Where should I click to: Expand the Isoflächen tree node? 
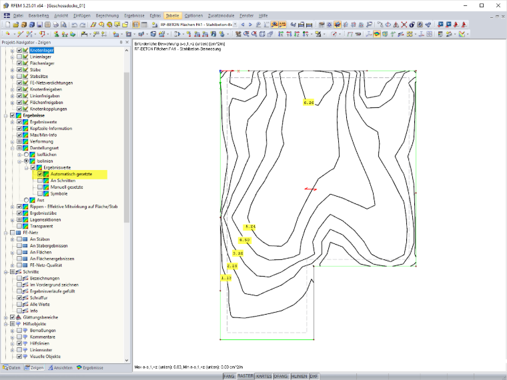click(x=19, y=155)
